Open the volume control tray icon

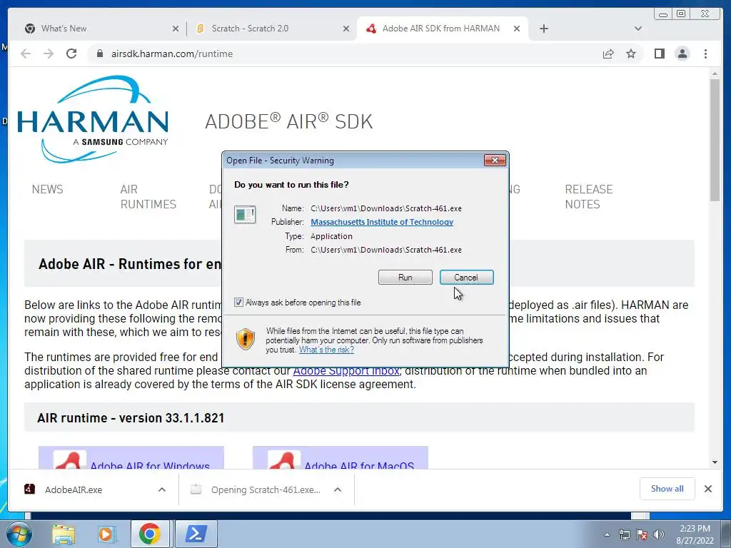click(659, 534)
